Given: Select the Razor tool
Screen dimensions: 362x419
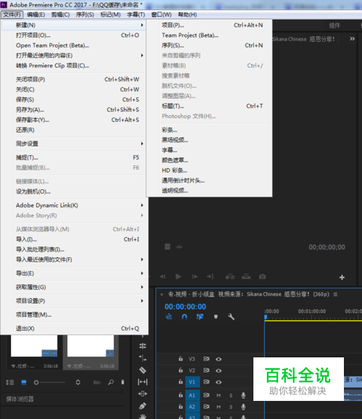Looking at the screenshot, I should (143, 370).
